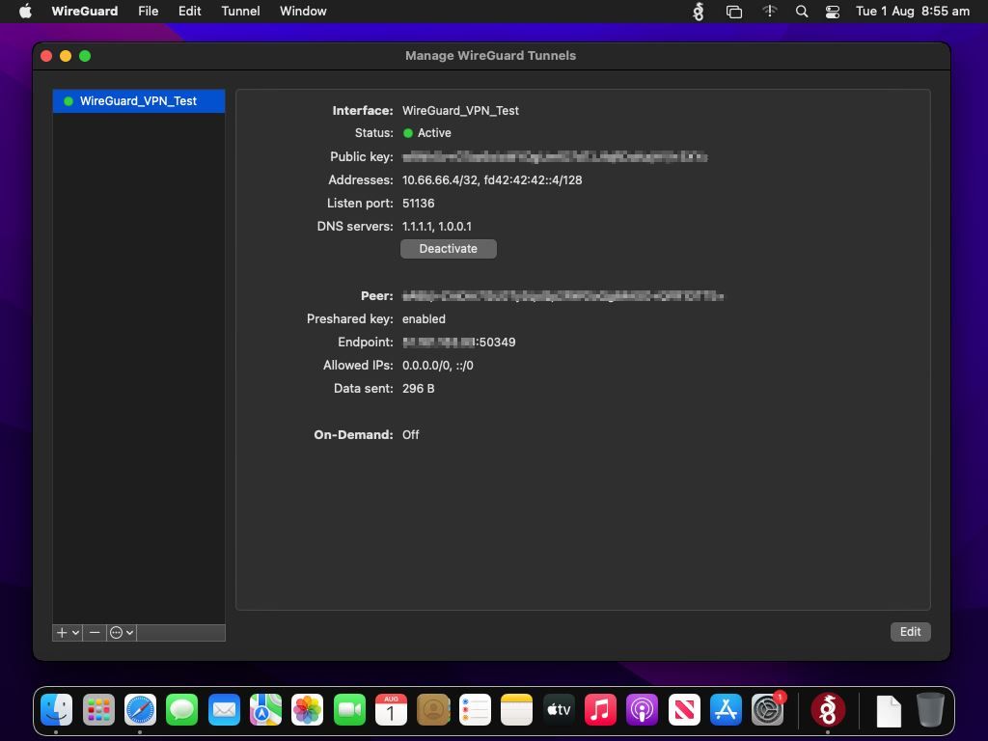Open the Tunnel menu
This screenshot has width=988, height=741.
[239, 11]
